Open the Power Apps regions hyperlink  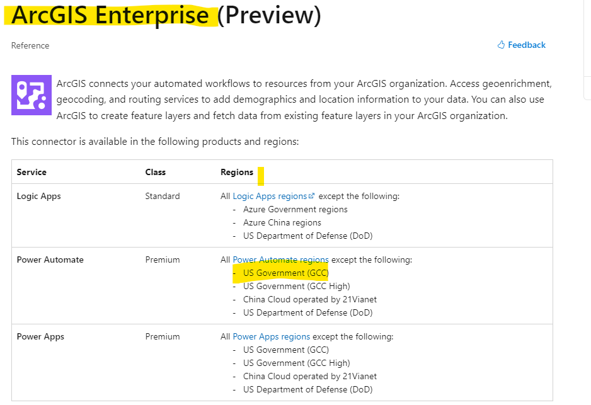tap(271, 336)
